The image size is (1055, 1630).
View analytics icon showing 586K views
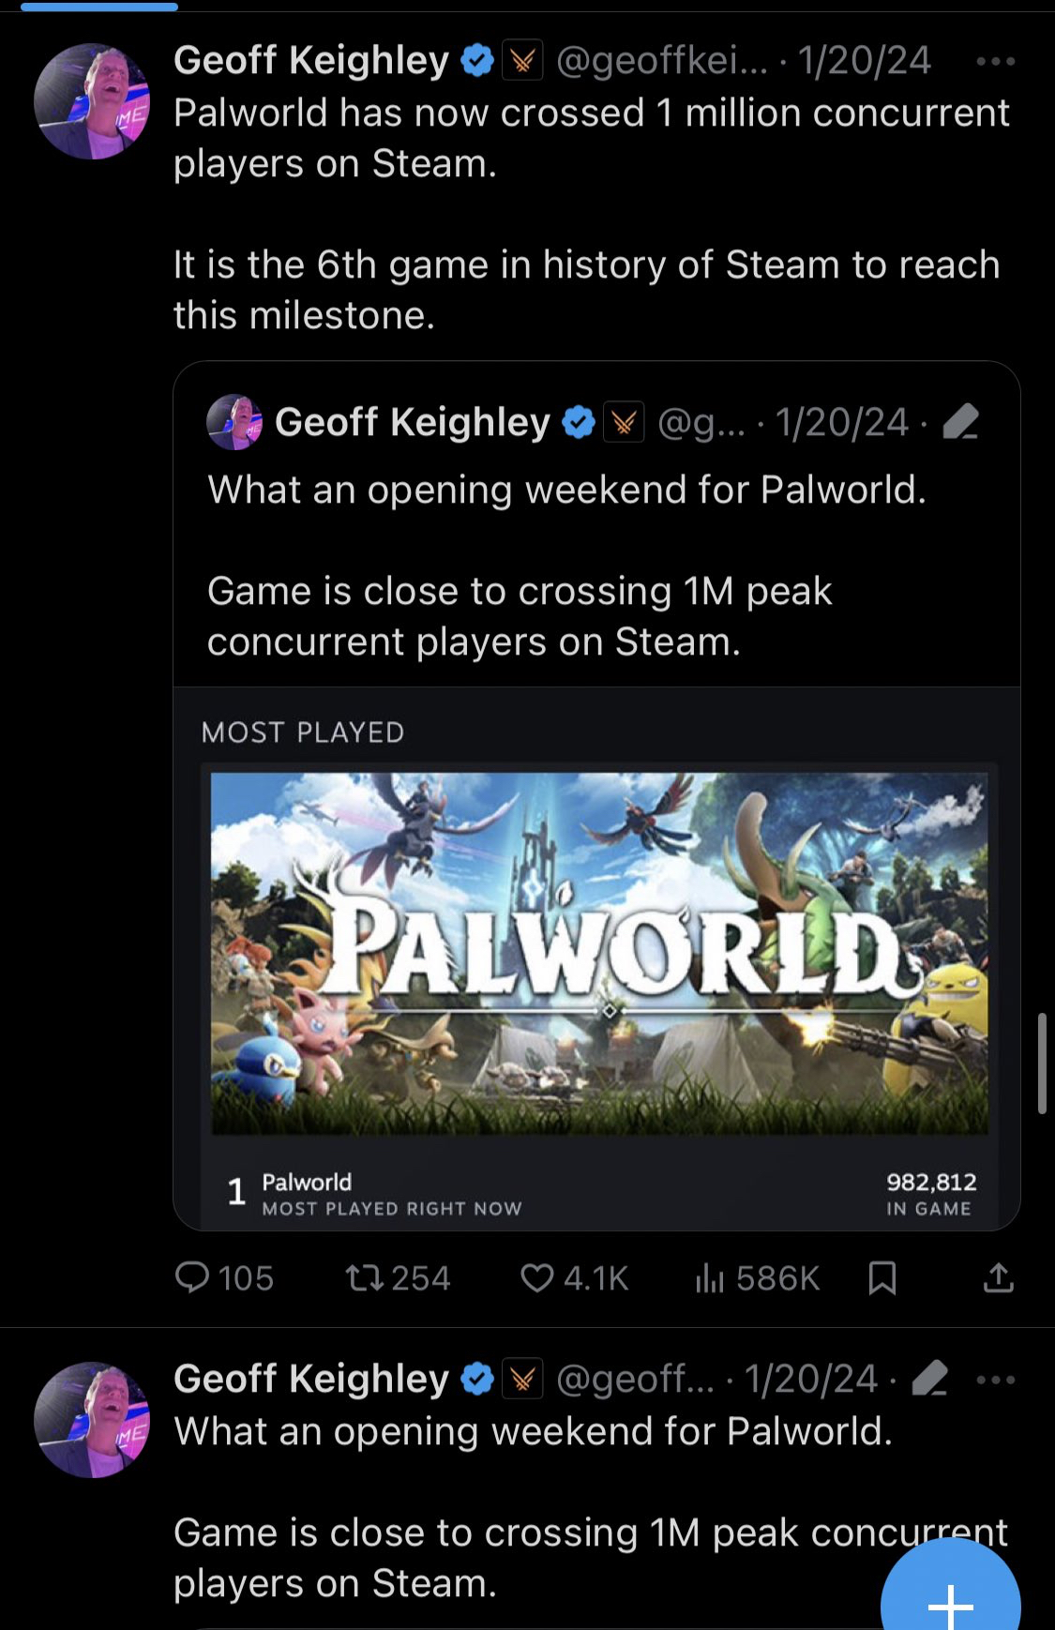710,1277
